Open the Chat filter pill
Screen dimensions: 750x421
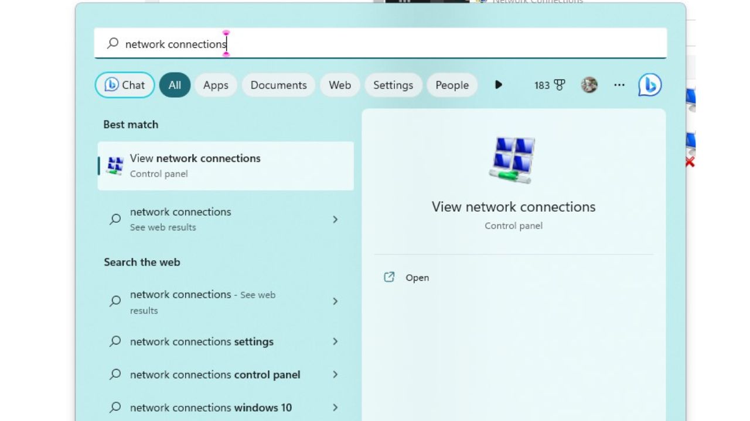tap(125, 85)
